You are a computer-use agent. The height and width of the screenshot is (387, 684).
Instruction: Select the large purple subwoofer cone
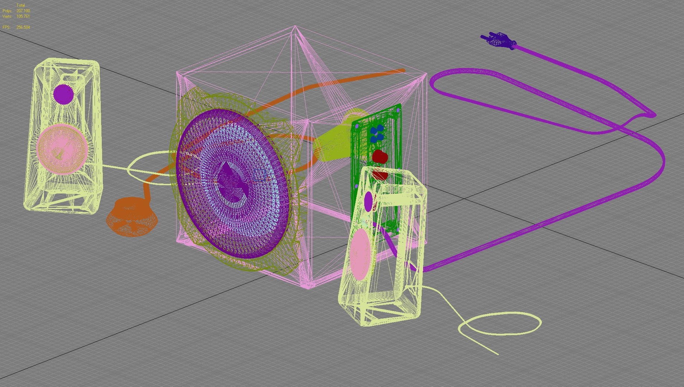(x=233, y=183)
